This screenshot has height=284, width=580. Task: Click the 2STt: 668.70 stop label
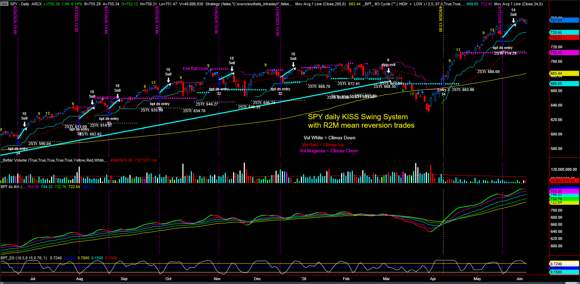319,86
